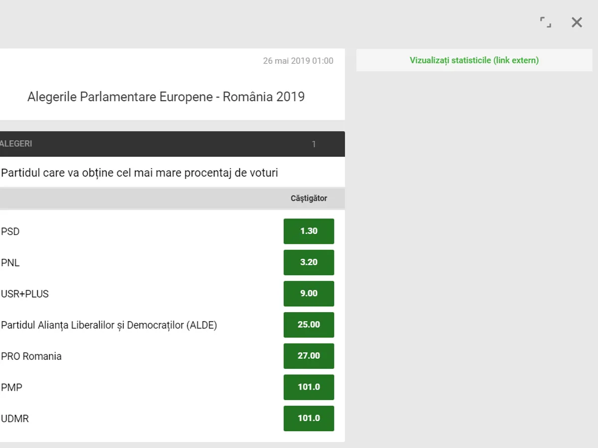Pick PSD odds 1.30
This screenshot has width=598, height=448.
[308, 231]
